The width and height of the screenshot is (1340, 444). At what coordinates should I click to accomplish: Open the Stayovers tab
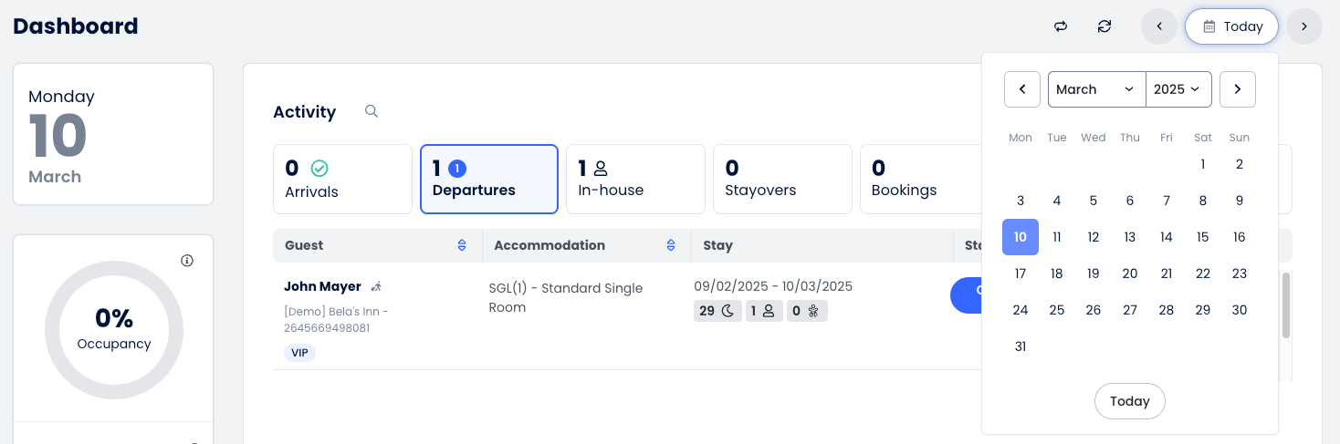pyautogui.click(x=782, y=179)
